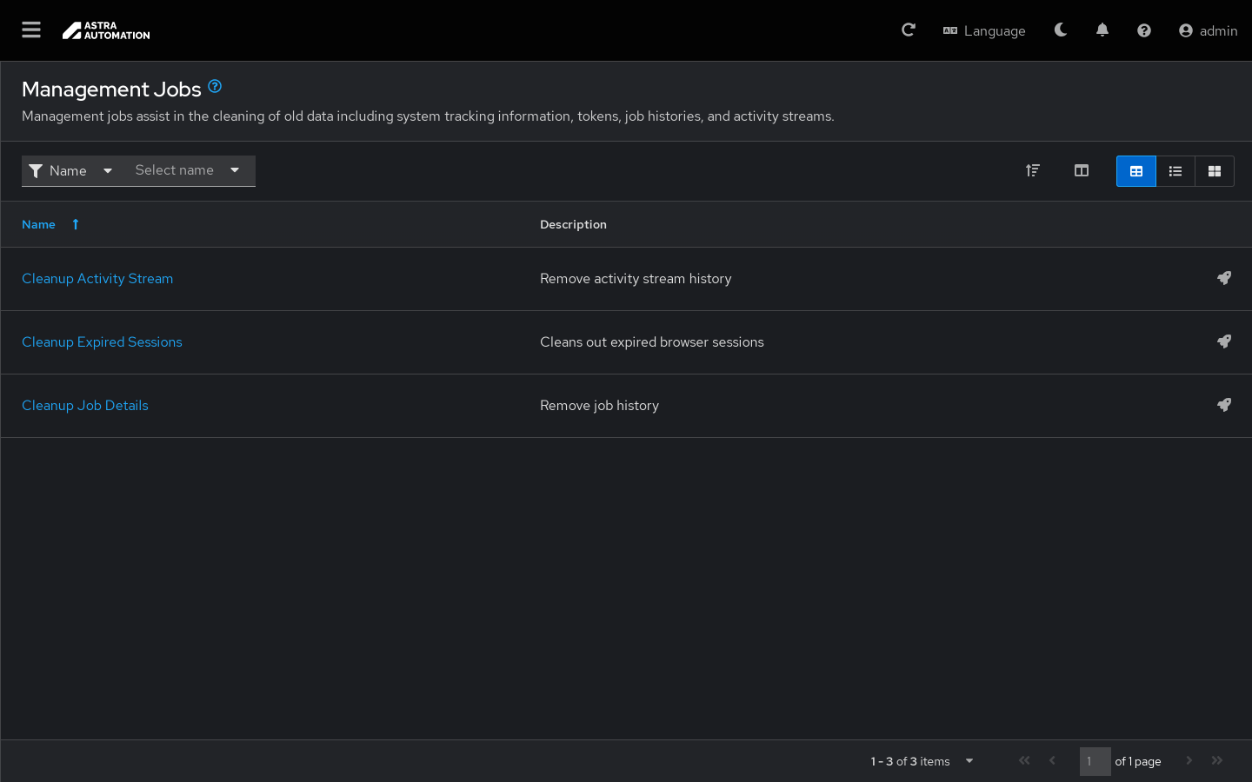Switch to card view
Image resolution: width=1252 pixels, height=782 pixels.
click(1215, 171)
